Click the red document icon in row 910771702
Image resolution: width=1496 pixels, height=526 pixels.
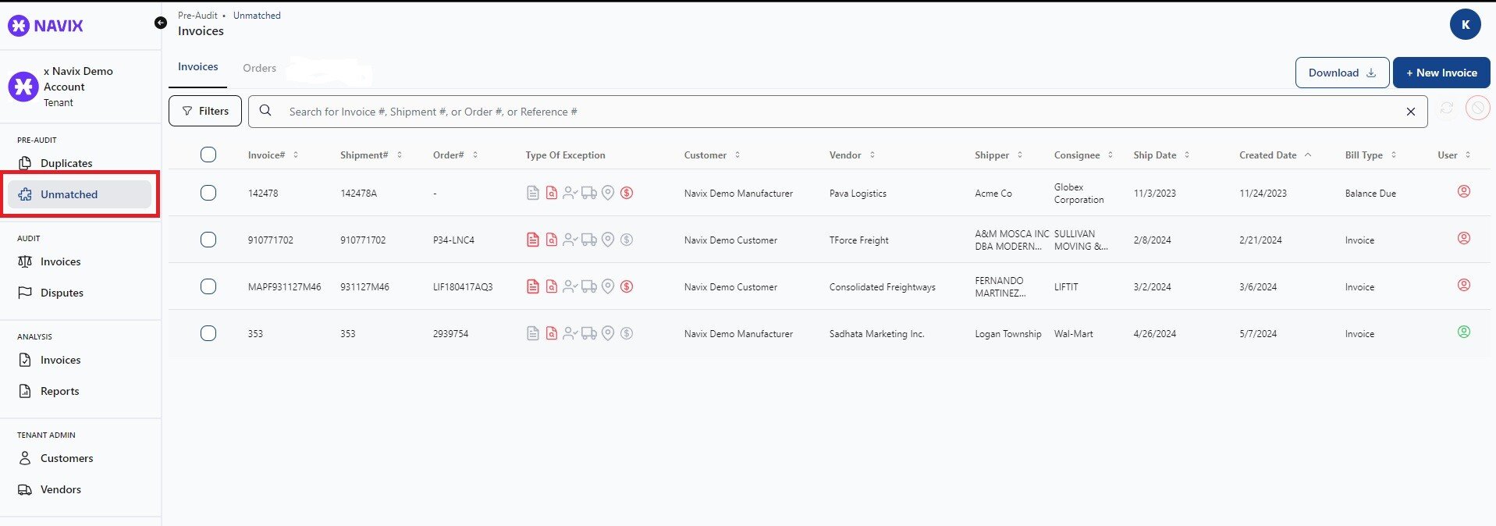(532, 240)
